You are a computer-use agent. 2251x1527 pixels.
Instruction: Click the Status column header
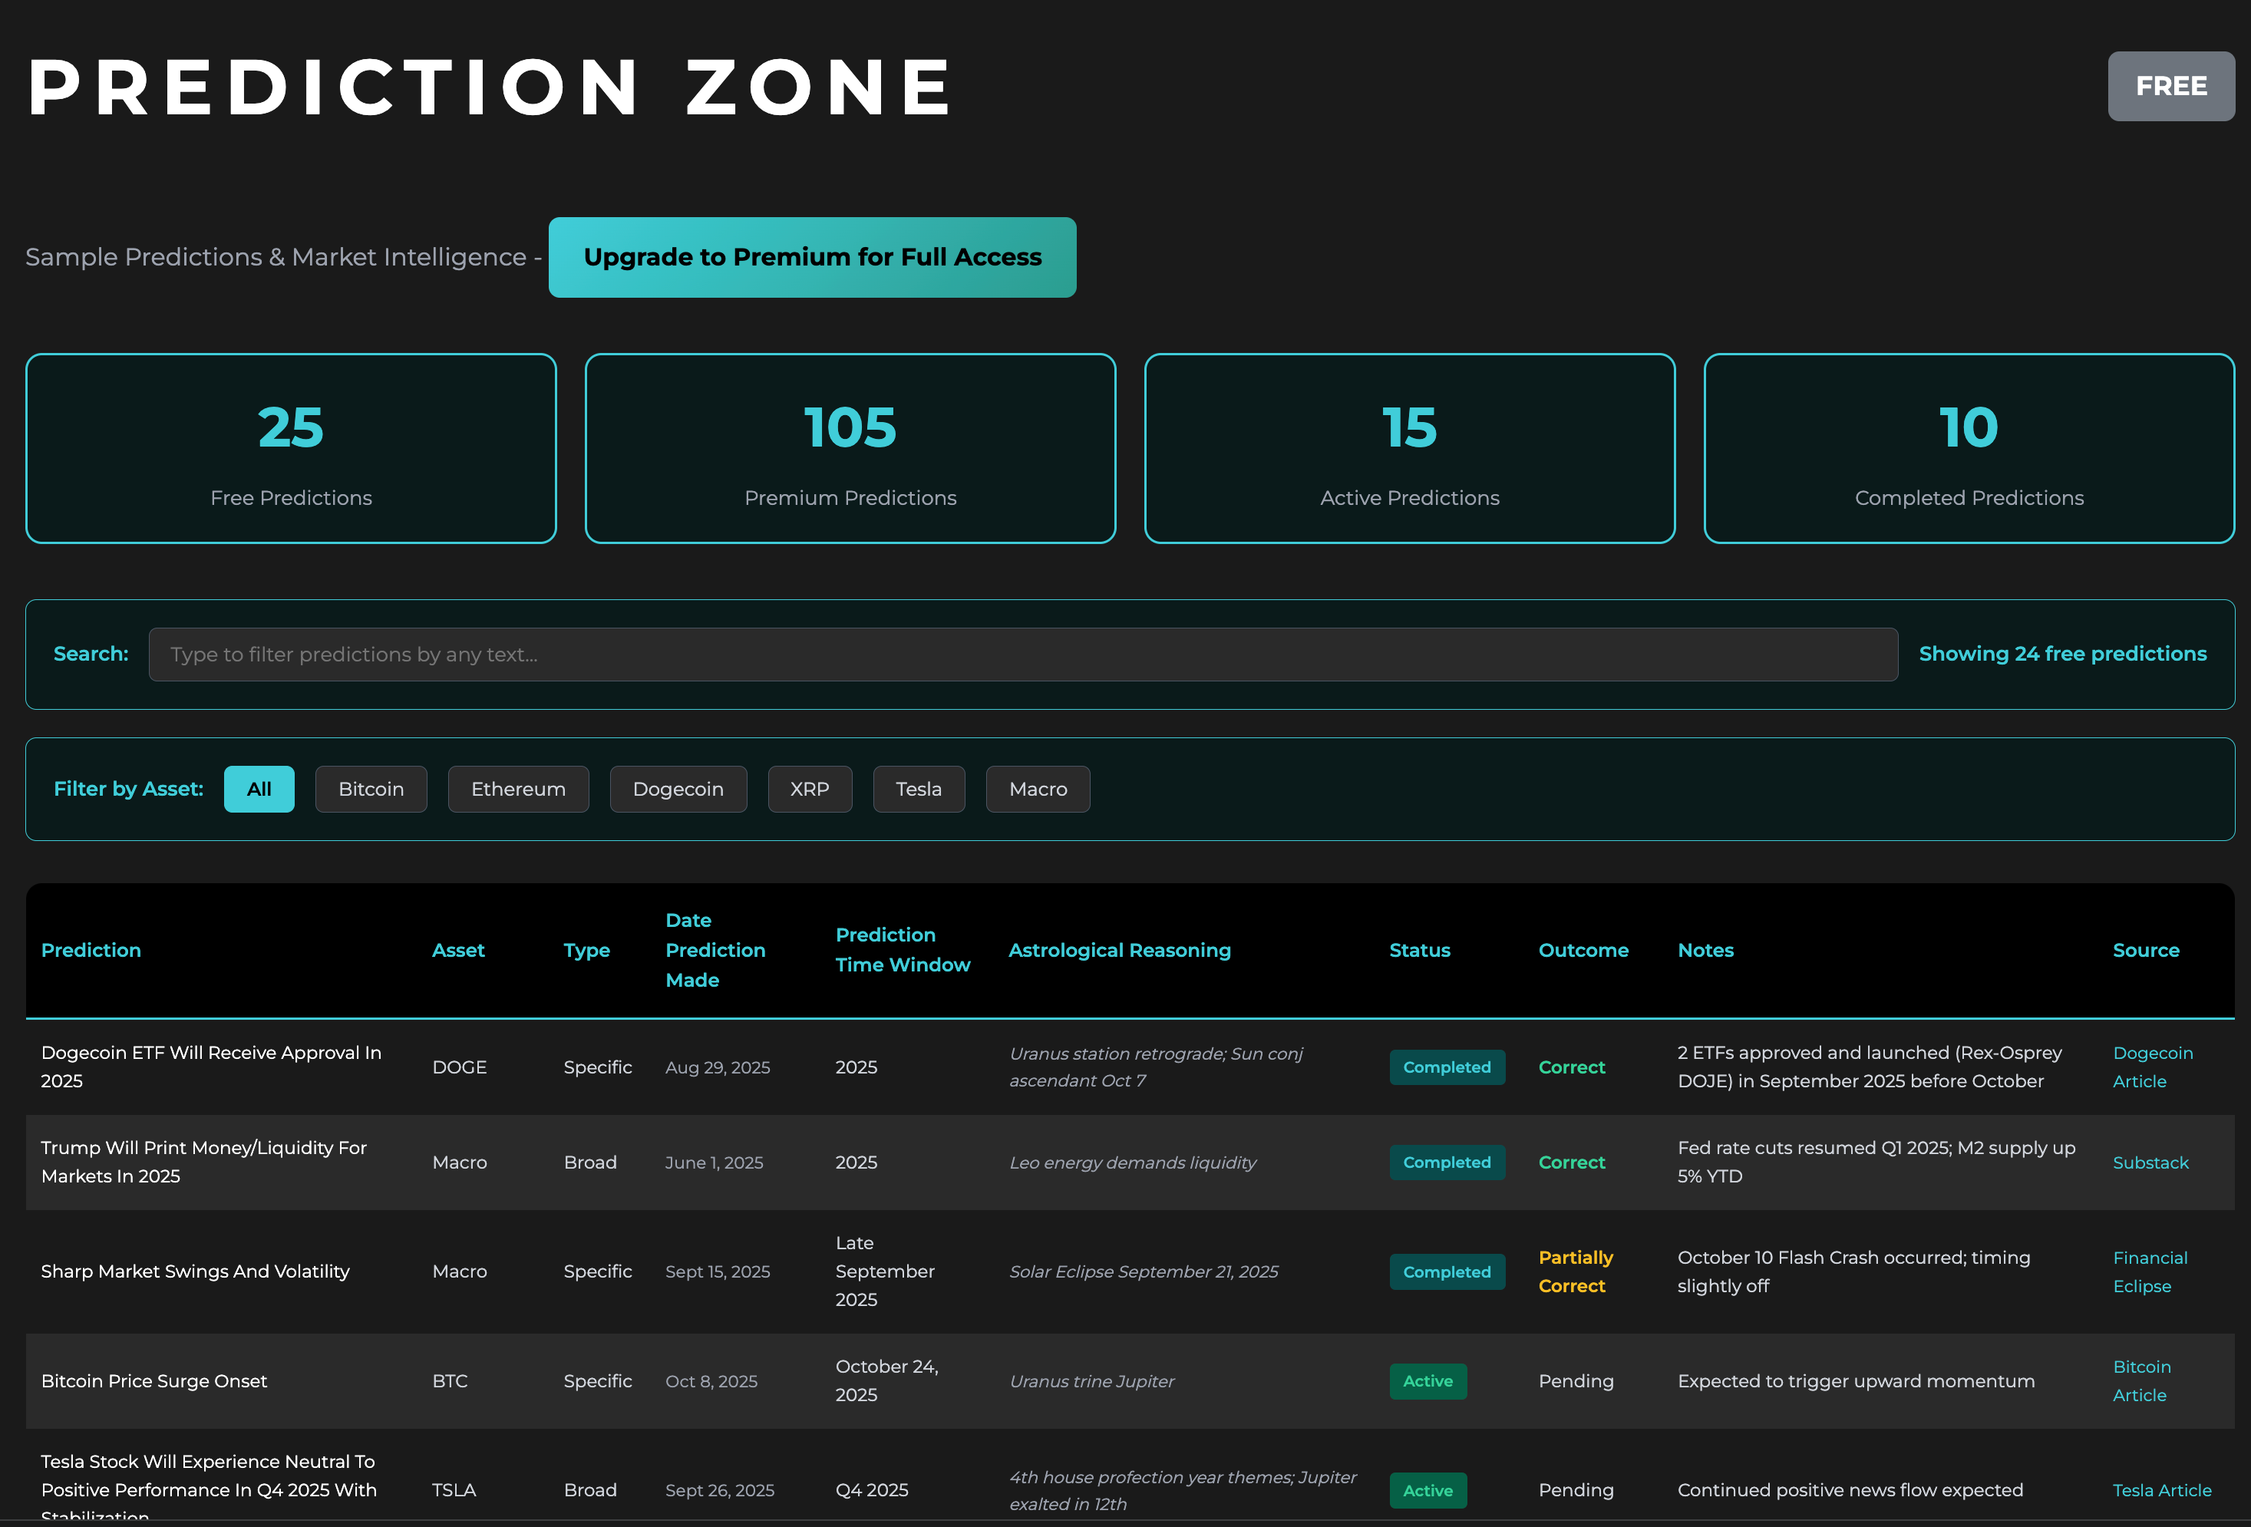1419,950
